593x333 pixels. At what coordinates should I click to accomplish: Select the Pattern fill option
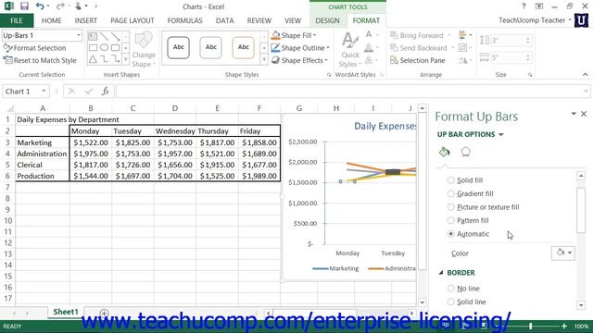(451, 220)
